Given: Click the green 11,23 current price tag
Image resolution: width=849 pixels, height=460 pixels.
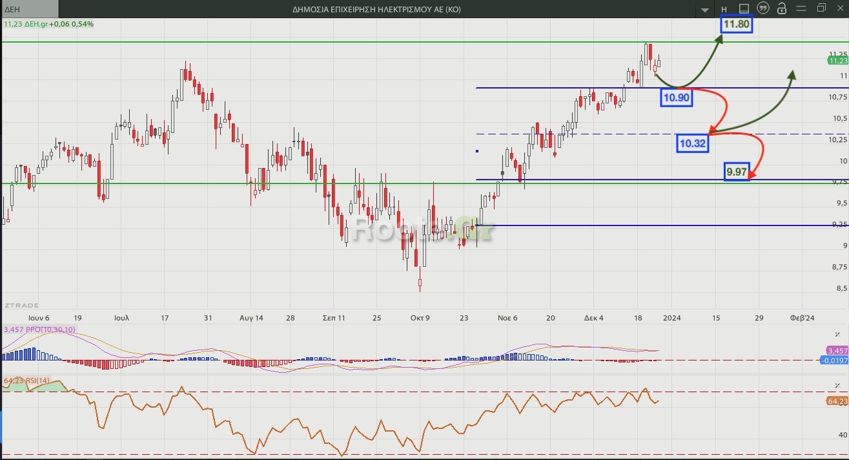Looking at the screenshot, I should pos(837,61).
